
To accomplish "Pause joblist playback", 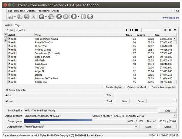I will click(132, 30).
